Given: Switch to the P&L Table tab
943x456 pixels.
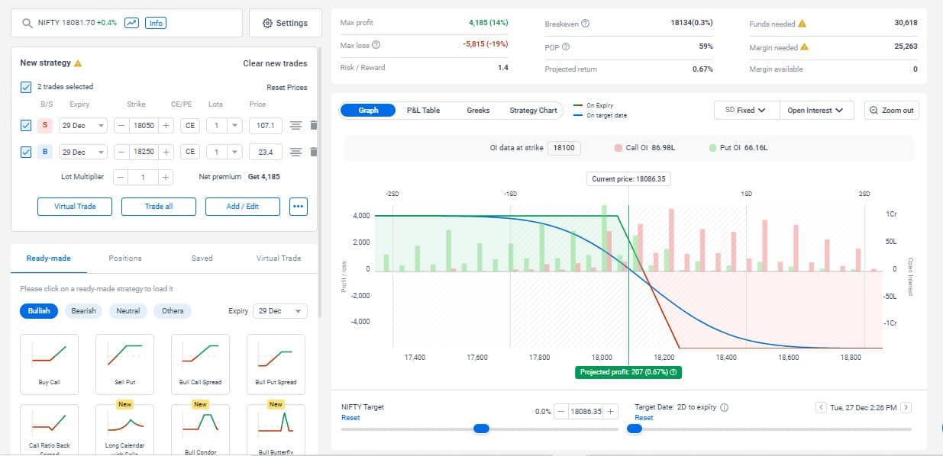Looking at the screenshot, I should coord(425,110).
